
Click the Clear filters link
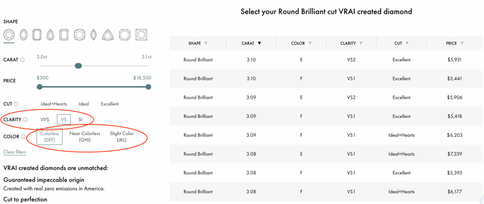click(15, 152)
